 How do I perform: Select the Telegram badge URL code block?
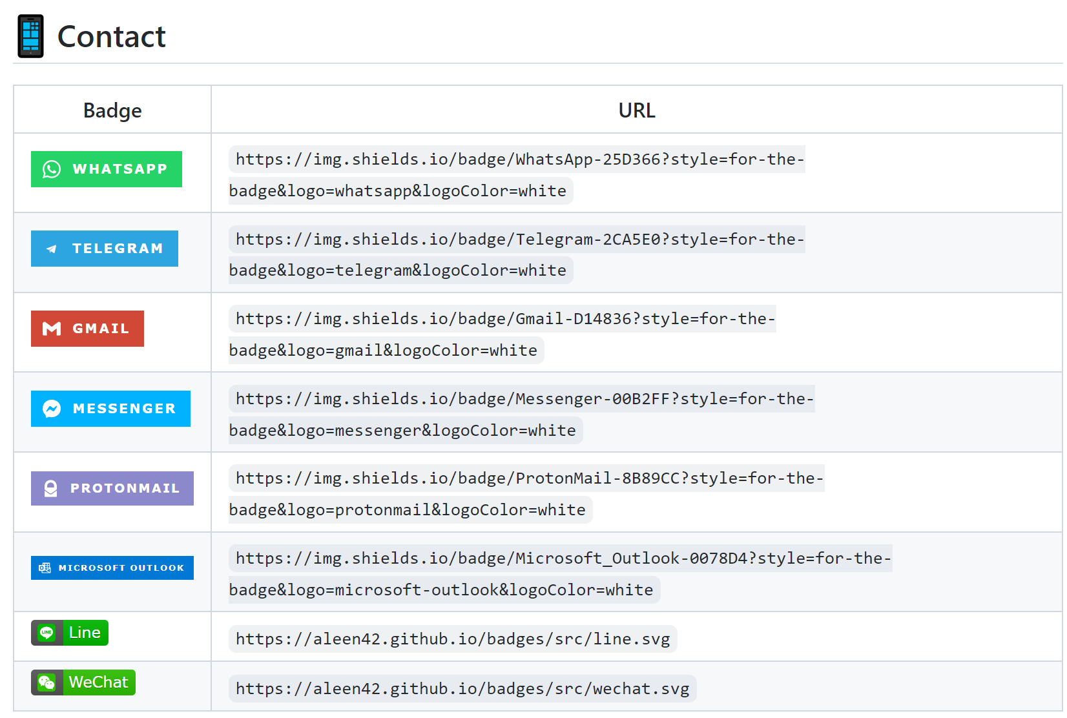(516, 254)
